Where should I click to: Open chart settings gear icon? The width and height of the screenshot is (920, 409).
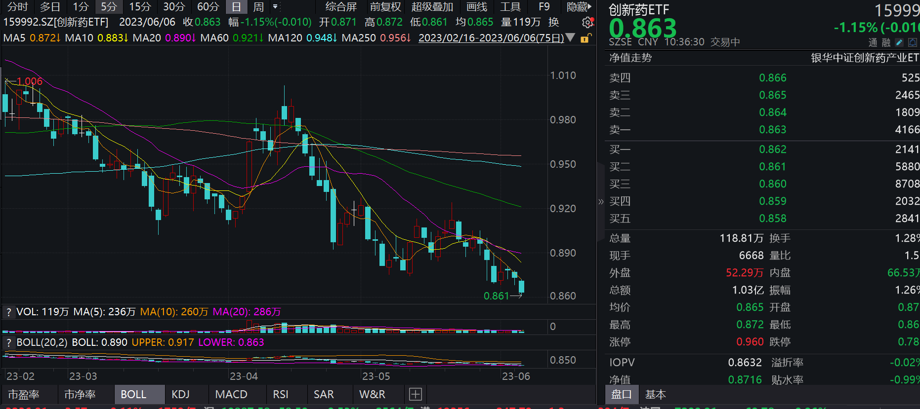click(x=587, y=22)
